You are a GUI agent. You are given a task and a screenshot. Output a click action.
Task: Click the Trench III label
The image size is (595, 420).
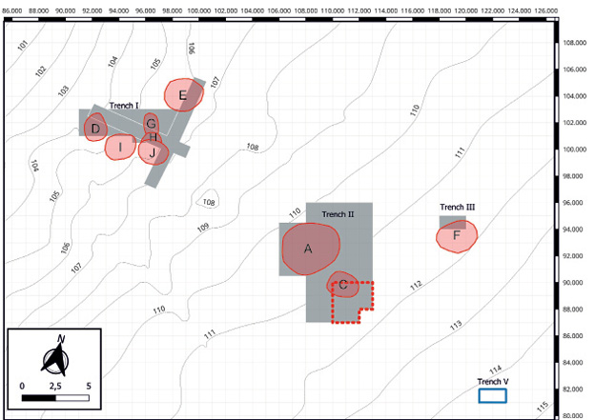(x=457, y=207)
